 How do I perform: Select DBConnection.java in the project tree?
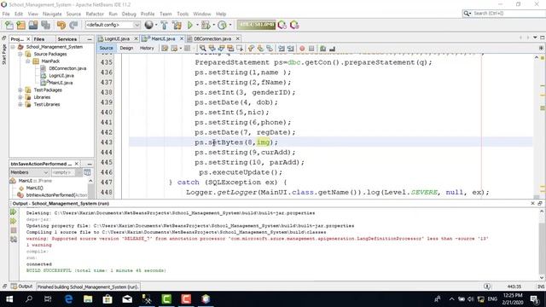click(x=67, y=68)
